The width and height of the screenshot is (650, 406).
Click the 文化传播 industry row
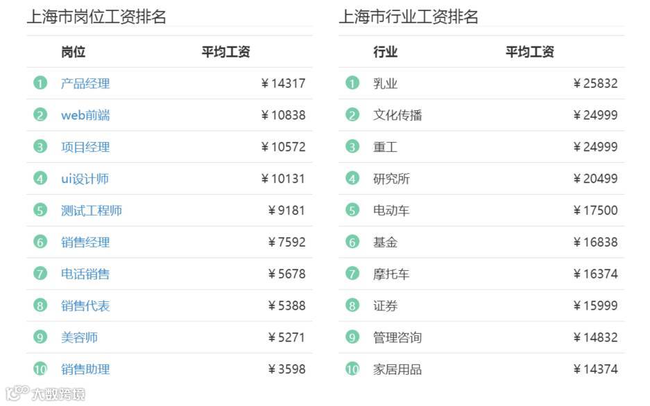click(481, 115)
